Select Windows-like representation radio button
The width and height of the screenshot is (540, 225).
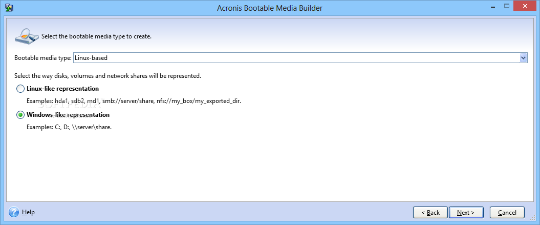coord(20,115)
